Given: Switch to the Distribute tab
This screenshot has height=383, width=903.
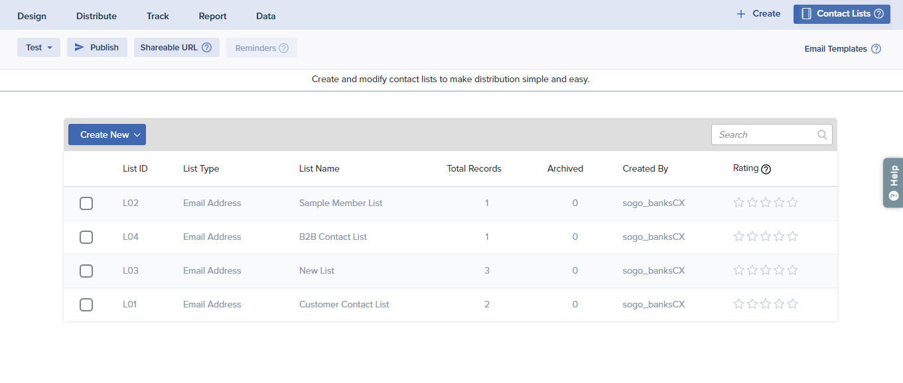Looking at the screenshot, I should point(96,16).
